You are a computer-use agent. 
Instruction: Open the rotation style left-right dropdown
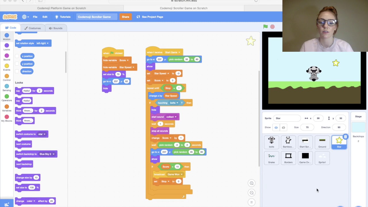pos(43,43)
